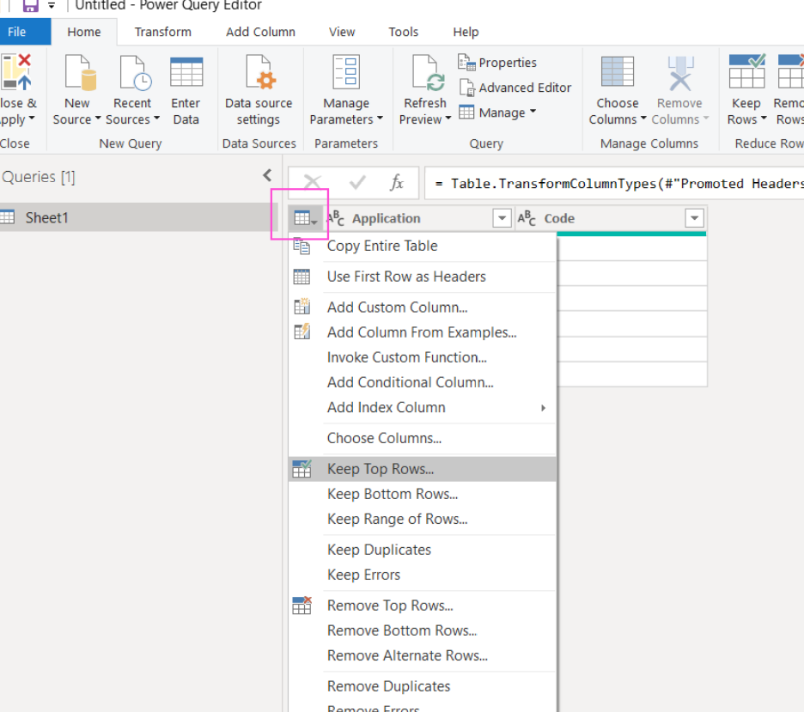Open the Code column filter dropdown
804x712 pixels.
(694, 218)
